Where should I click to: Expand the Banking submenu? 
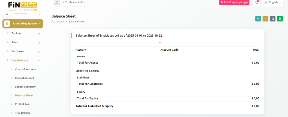pyautogui.click(x=39, y=34)
